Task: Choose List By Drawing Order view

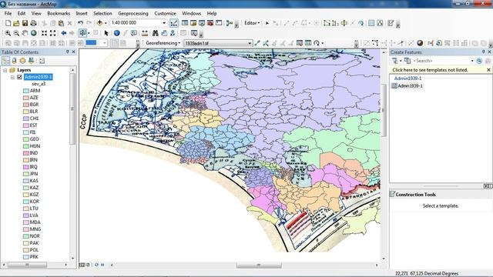Action: (x=5, y=61)
